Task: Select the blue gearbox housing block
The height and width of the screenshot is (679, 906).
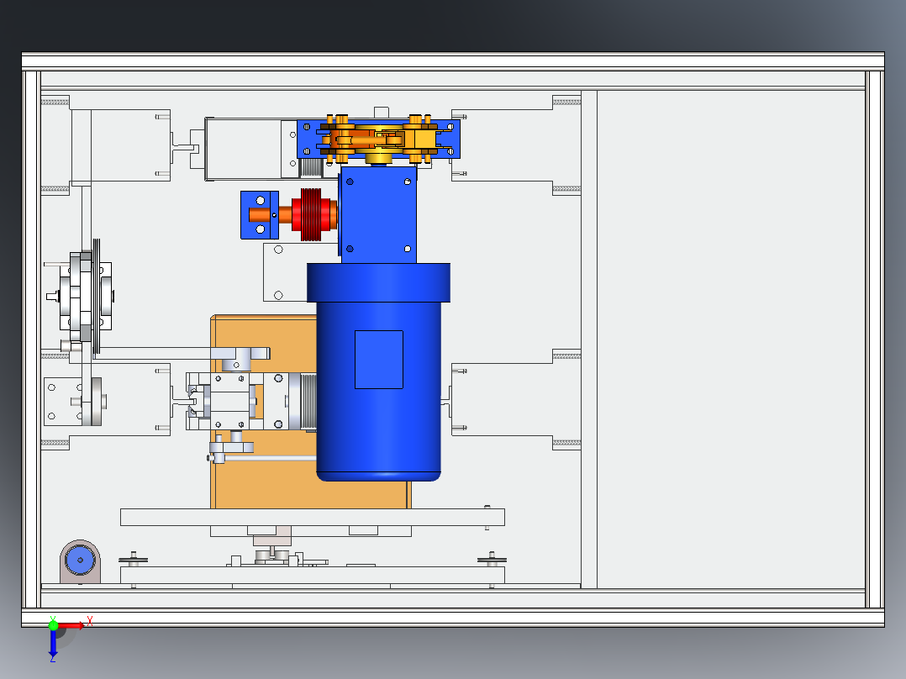Action: (378, 214)
